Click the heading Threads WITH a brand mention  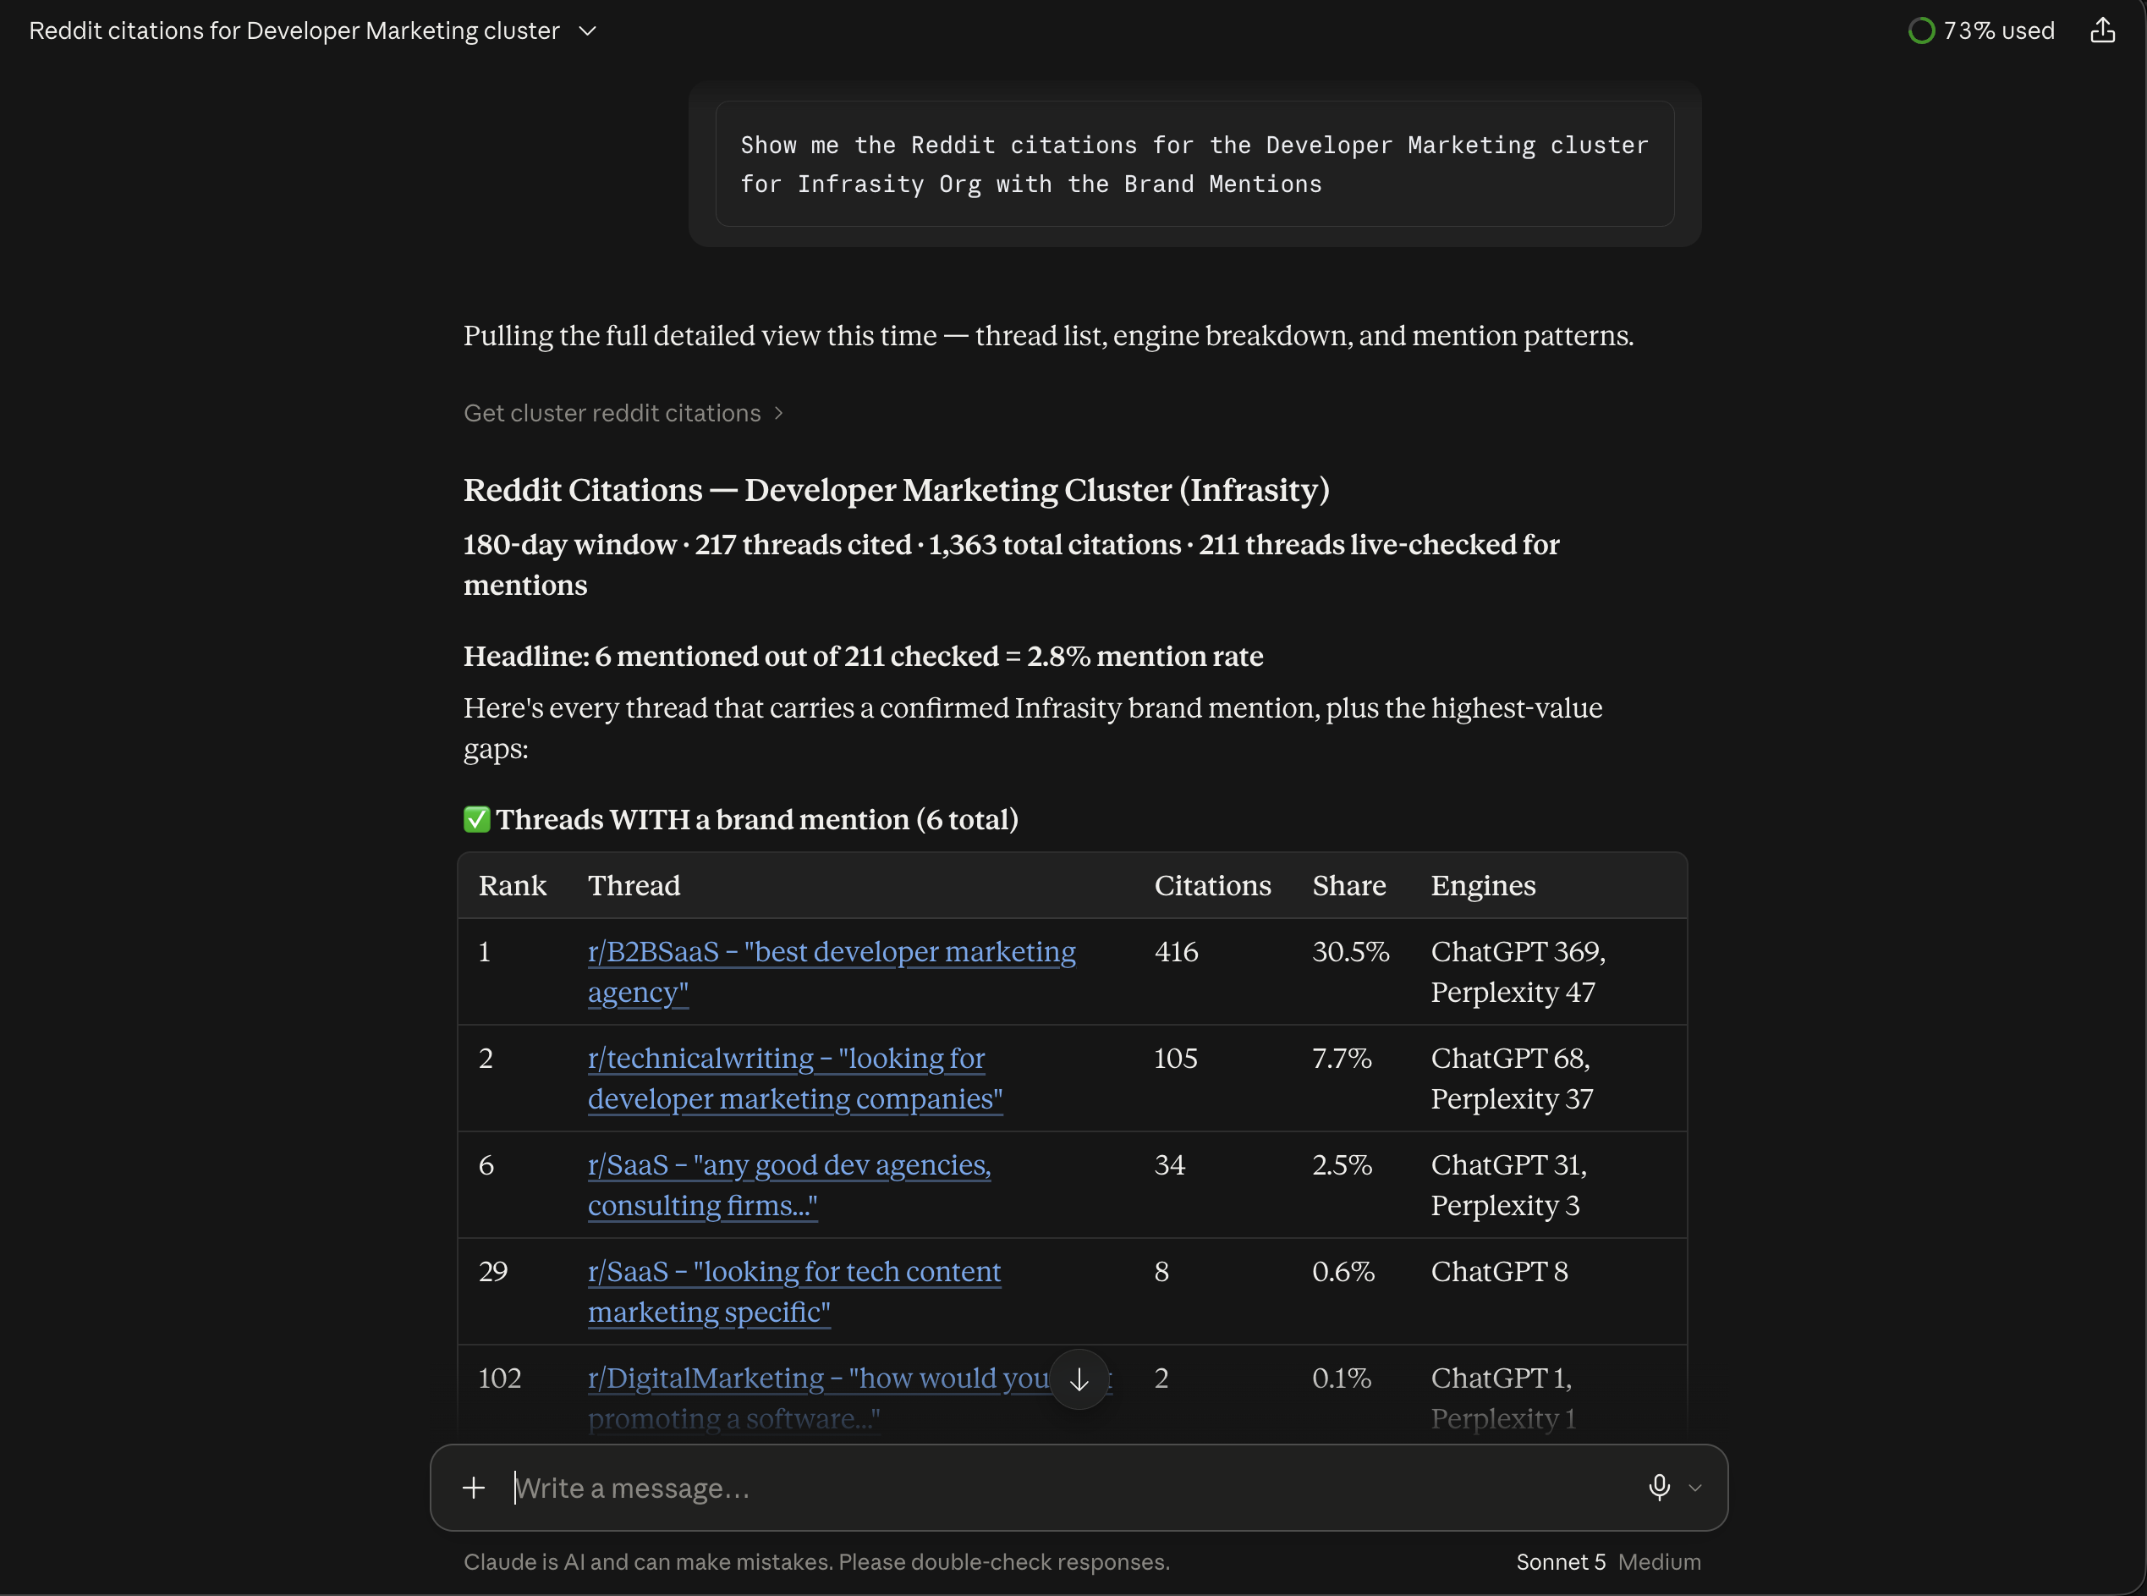click(x=741, y=819)
